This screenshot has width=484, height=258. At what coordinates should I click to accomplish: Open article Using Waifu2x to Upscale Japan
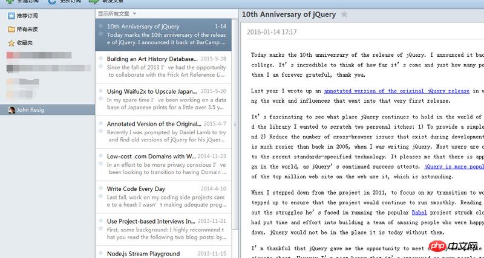(152, 91)
